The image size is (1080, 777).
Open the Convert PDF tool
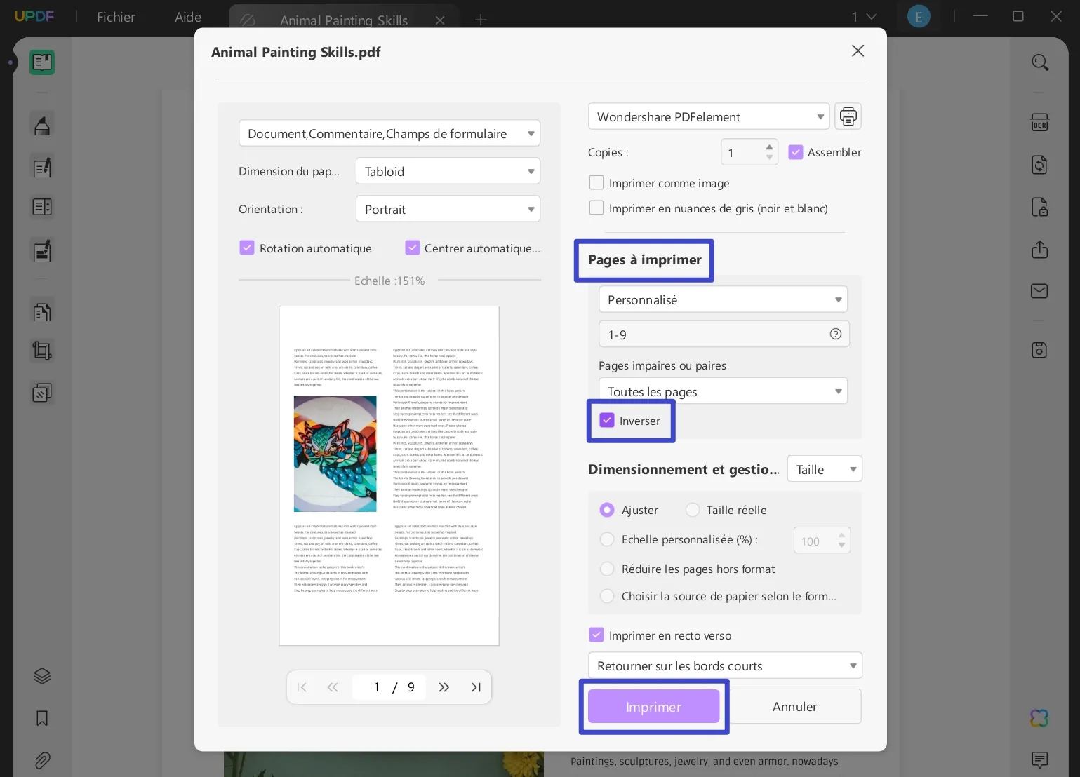coord(1039,164)
